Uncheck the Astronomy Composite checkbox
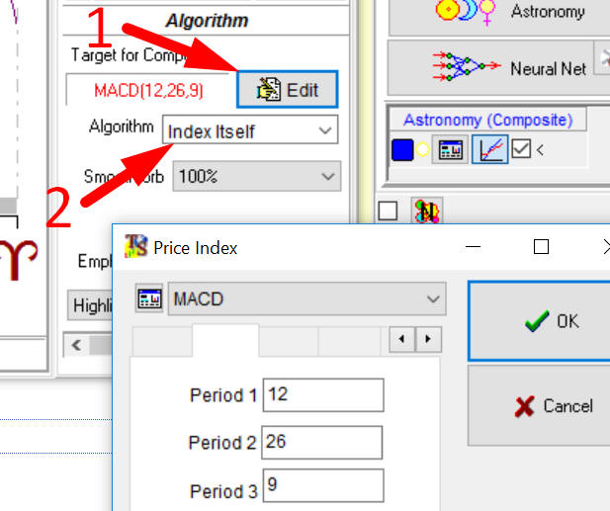This screenshot has height=511, width=610. pos(522,150)
